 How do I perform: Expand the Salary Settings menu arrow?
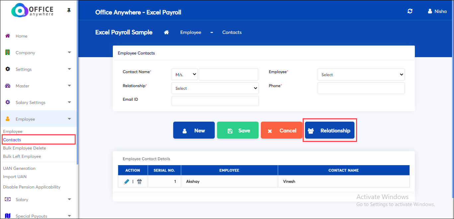[x=69, y=102]
